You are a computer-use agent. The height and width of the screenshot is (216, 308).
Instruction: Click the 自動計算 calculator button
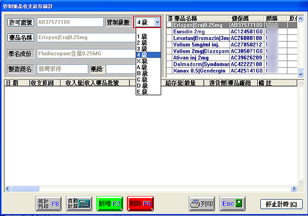pos(79,203)
